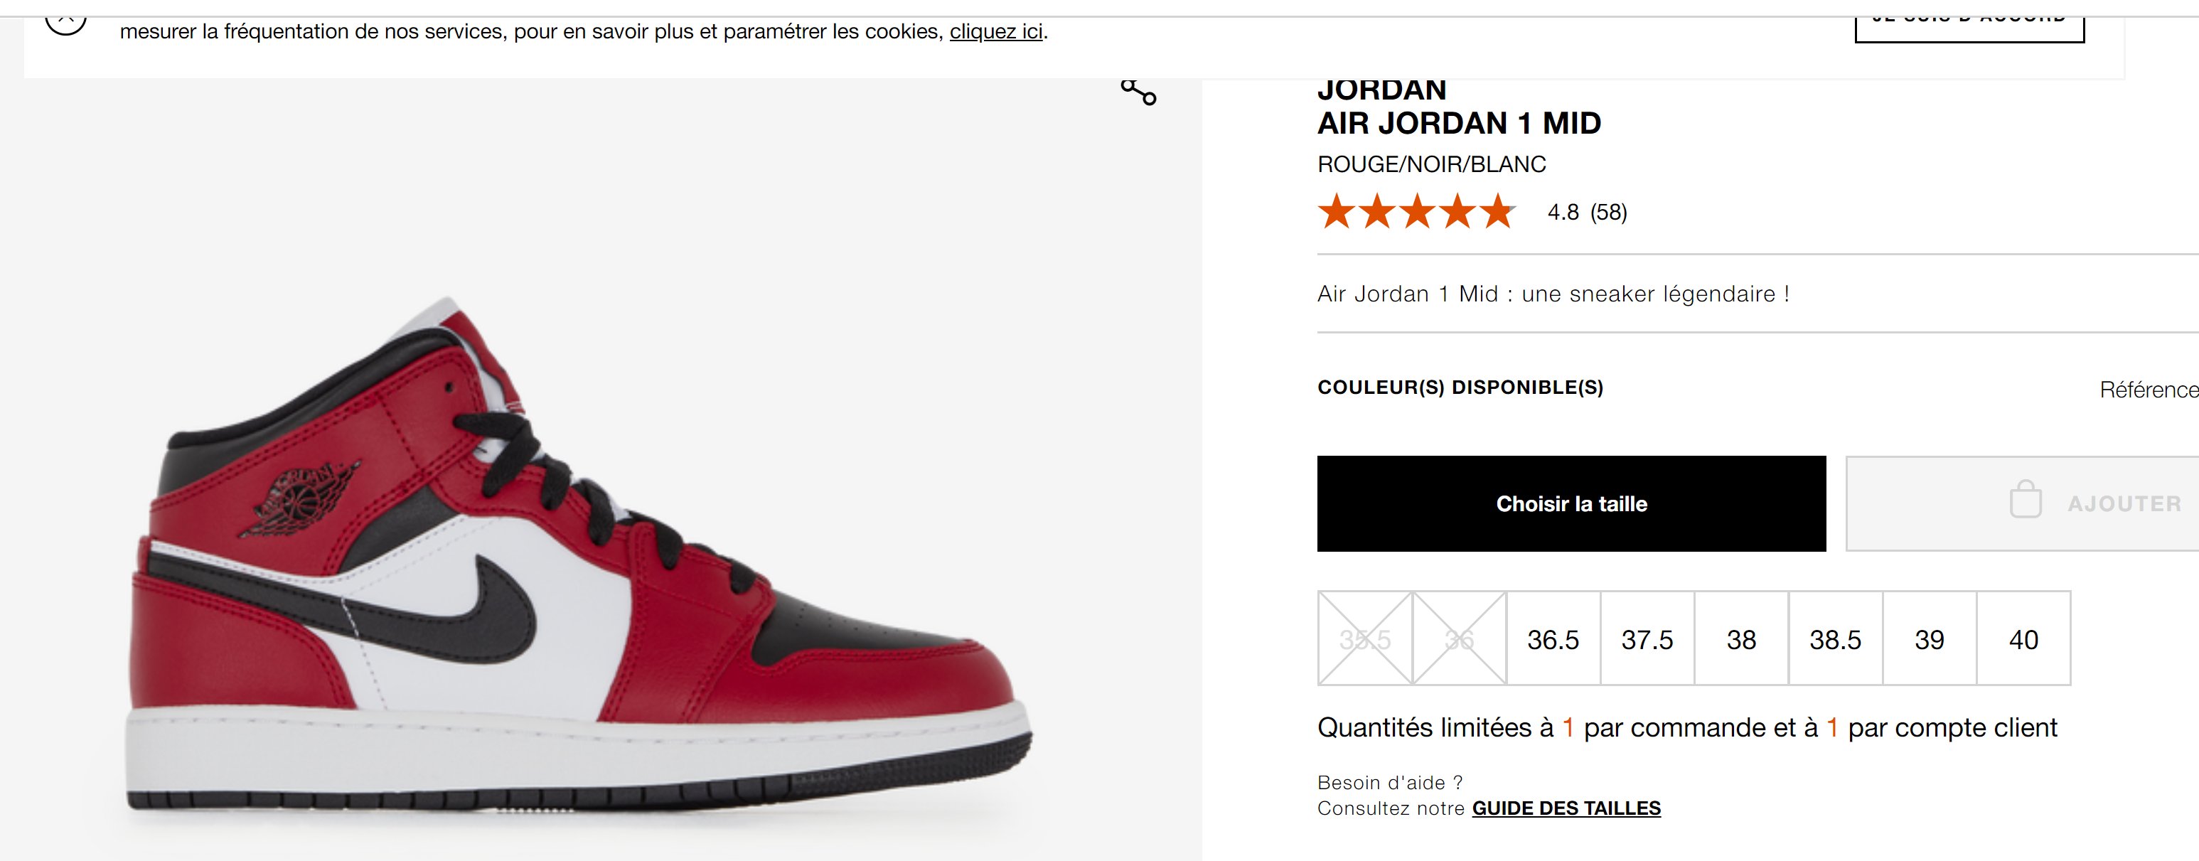2199x861 pixels.
Task: Click the Référence label
Action: [x=2149, y=390]
